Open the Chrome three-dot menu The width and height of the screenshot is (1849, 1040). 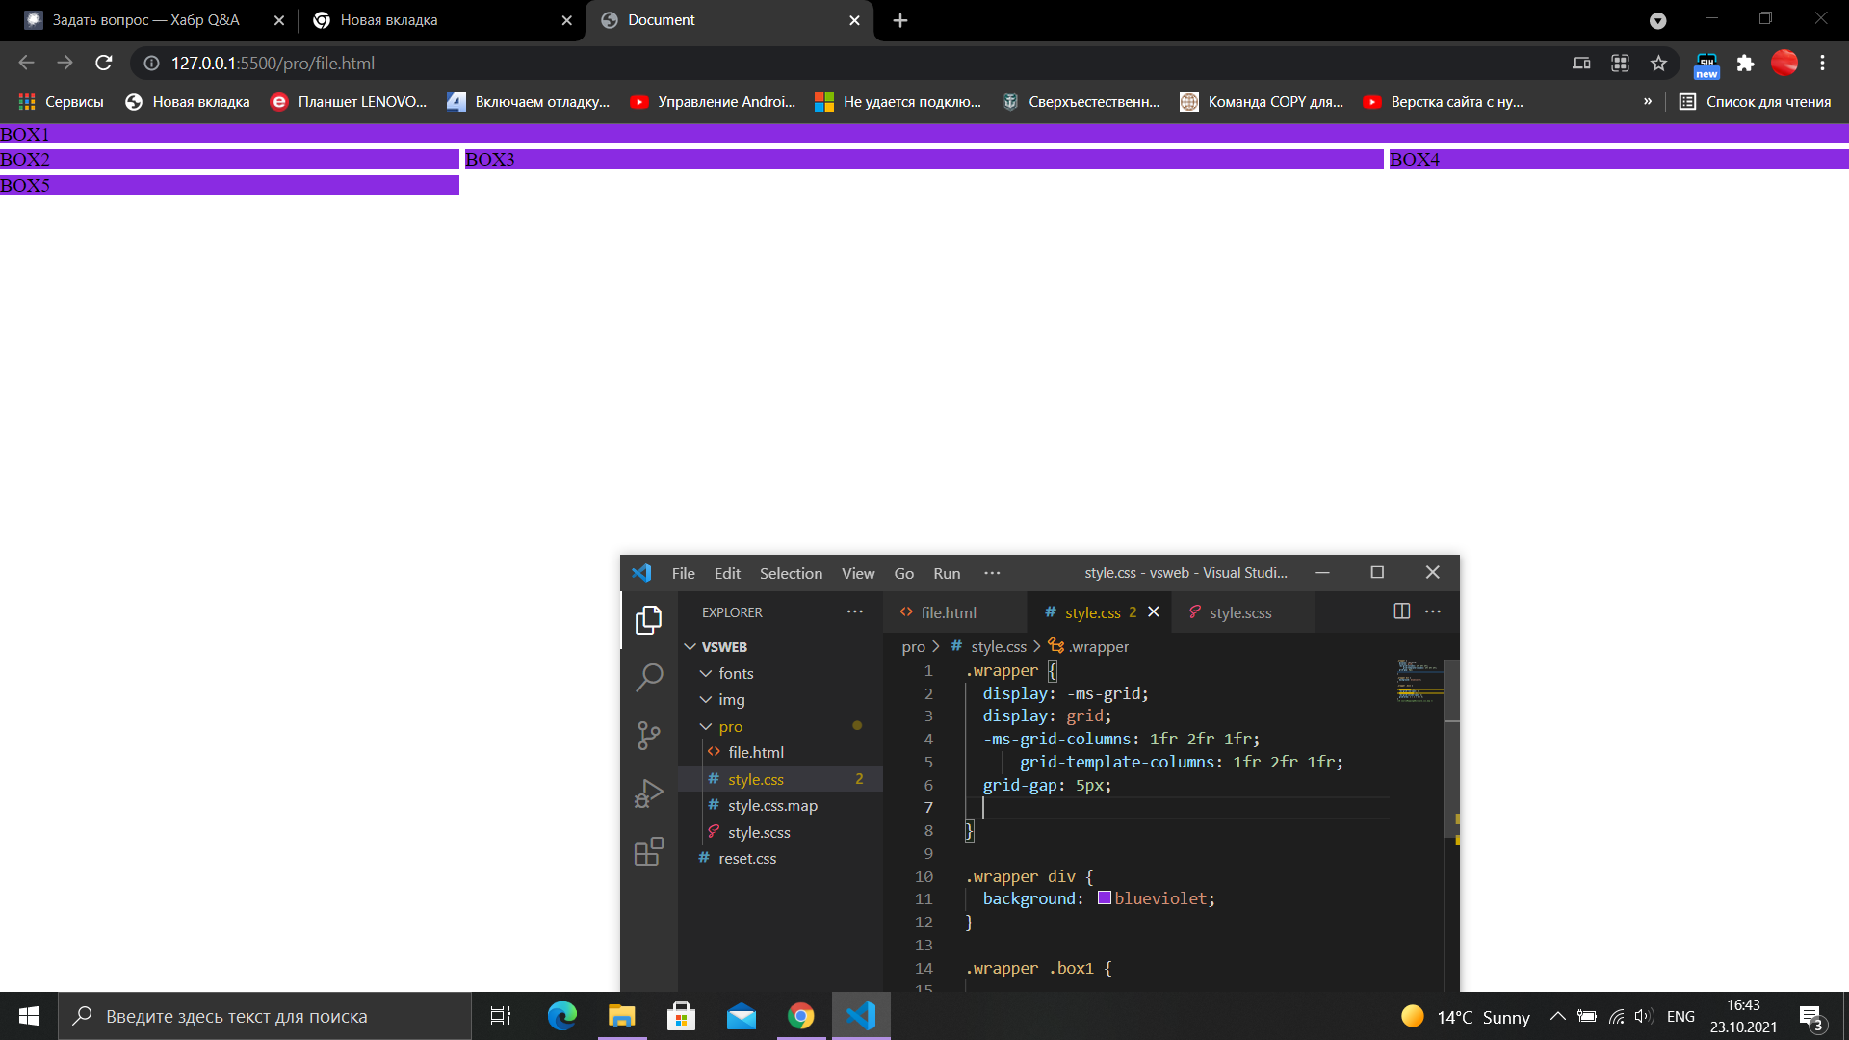1822,63
